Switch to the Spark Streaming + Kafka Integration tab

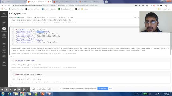click(91, 2)
